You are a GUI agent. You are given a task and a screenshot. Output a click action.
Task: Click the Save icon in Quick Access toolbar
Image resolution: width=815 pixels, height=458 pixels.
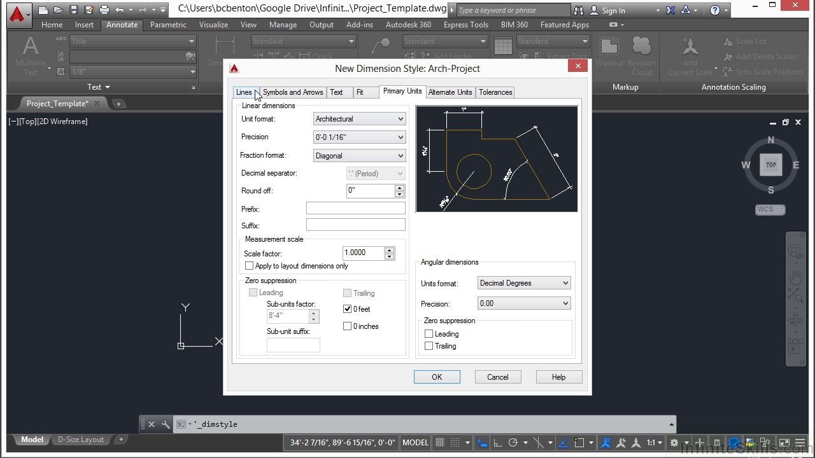(74, 10)
